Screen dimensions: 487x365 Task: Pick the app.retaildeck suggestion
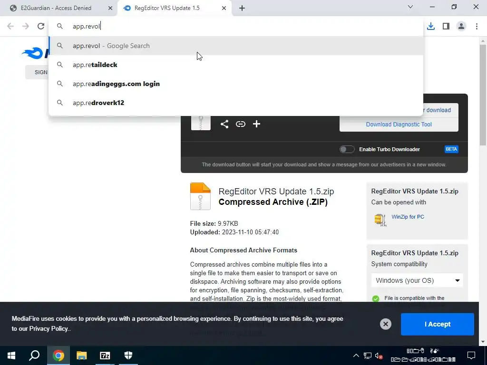(236, 65)
